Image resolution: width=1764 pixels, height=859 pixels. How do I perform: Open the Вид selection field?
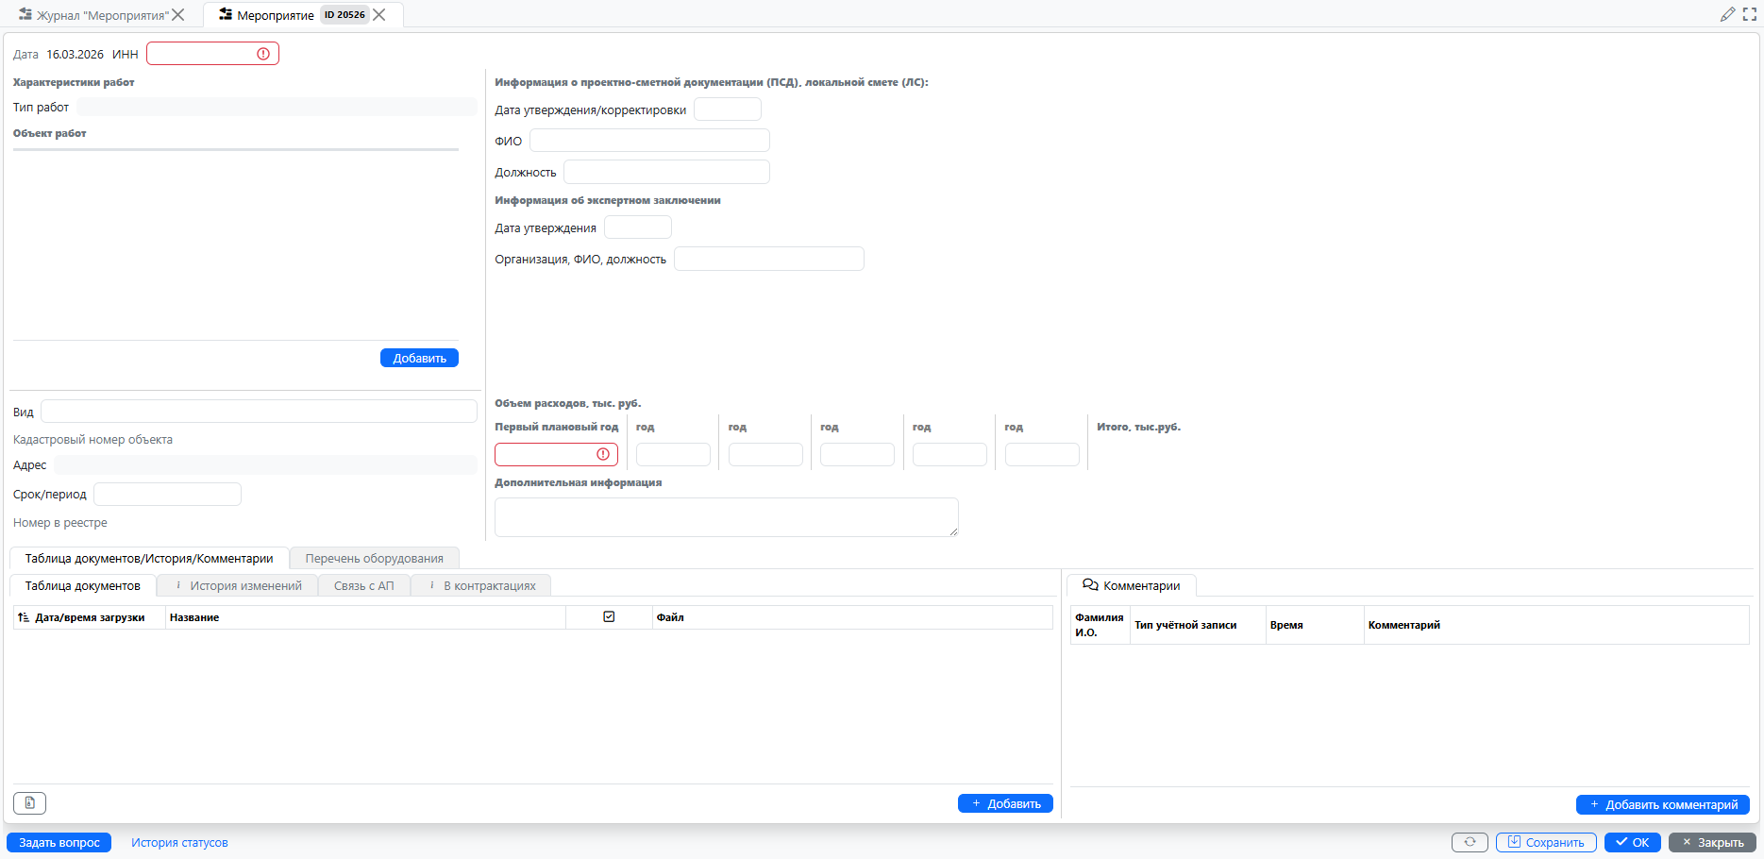[x=259, y=412]
